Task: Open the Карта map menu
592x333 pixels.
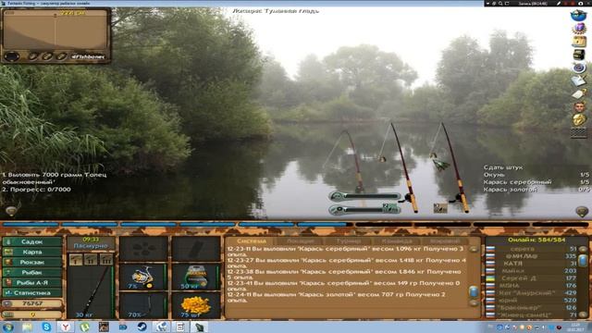Action: coord(32,252)
